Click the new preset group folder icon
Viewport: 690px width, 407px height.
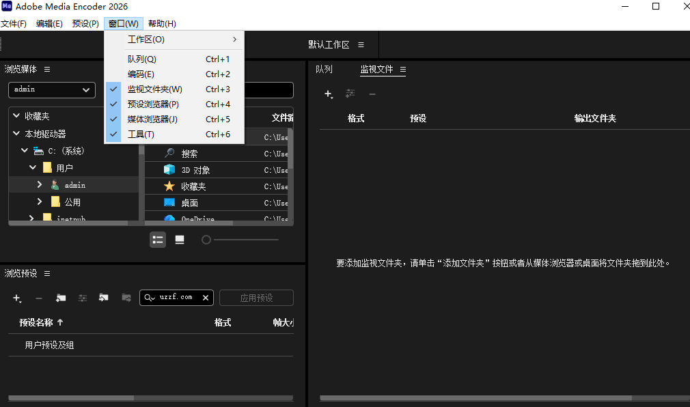point(61,298)
